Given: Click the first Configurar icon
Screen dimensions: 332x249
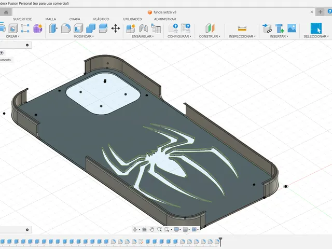Looking at the screenshot, I should click(173, 29).
